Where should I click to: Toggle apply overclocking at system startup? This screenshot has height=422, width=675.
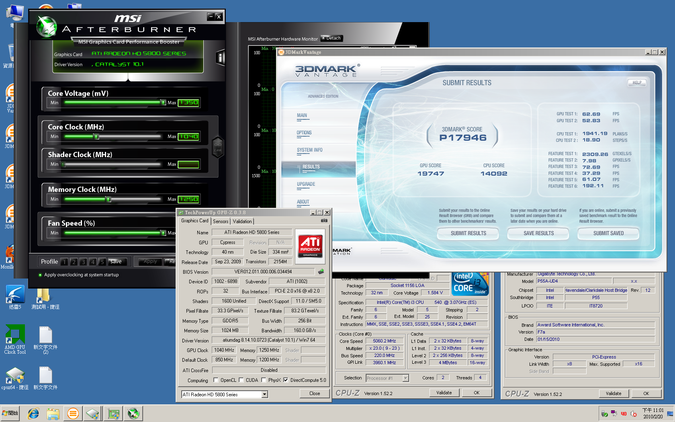pyautogui.click(x=40, y=275)
